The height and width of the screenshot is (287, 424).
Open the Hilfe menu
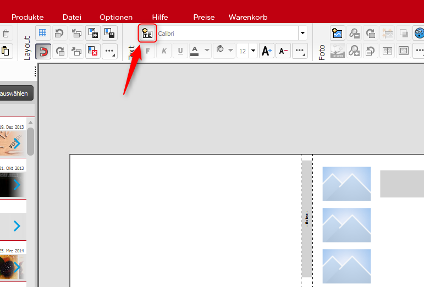(x=160, y=17)
